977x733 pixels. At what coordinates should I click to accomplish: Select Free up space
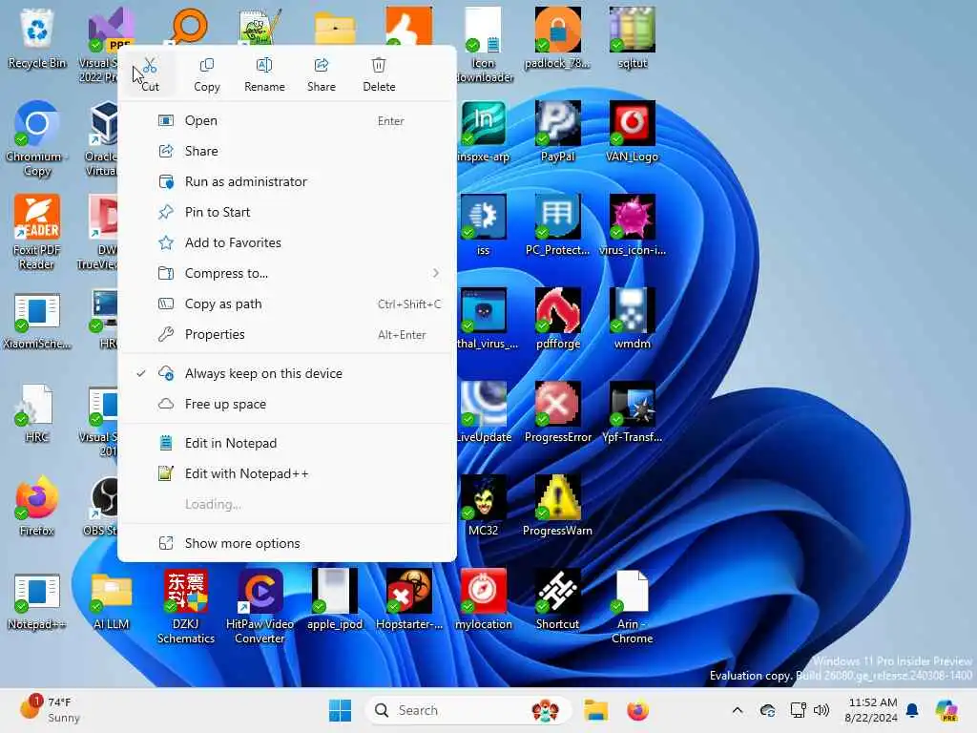[287, 405]
